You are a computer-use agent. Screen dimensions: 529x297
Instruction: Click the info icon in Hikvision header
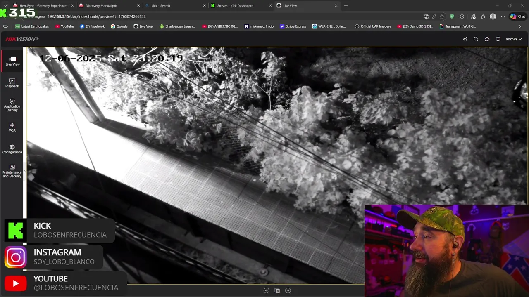coord(498,39)
